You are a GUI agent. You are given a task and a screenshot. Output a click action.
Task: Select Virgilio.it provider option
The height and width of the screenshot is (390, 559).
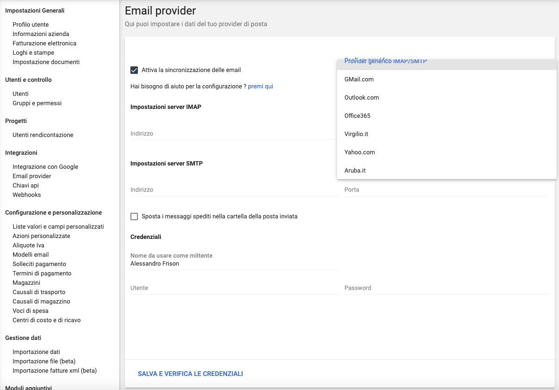pyautogui.click(x=356, y=134)
